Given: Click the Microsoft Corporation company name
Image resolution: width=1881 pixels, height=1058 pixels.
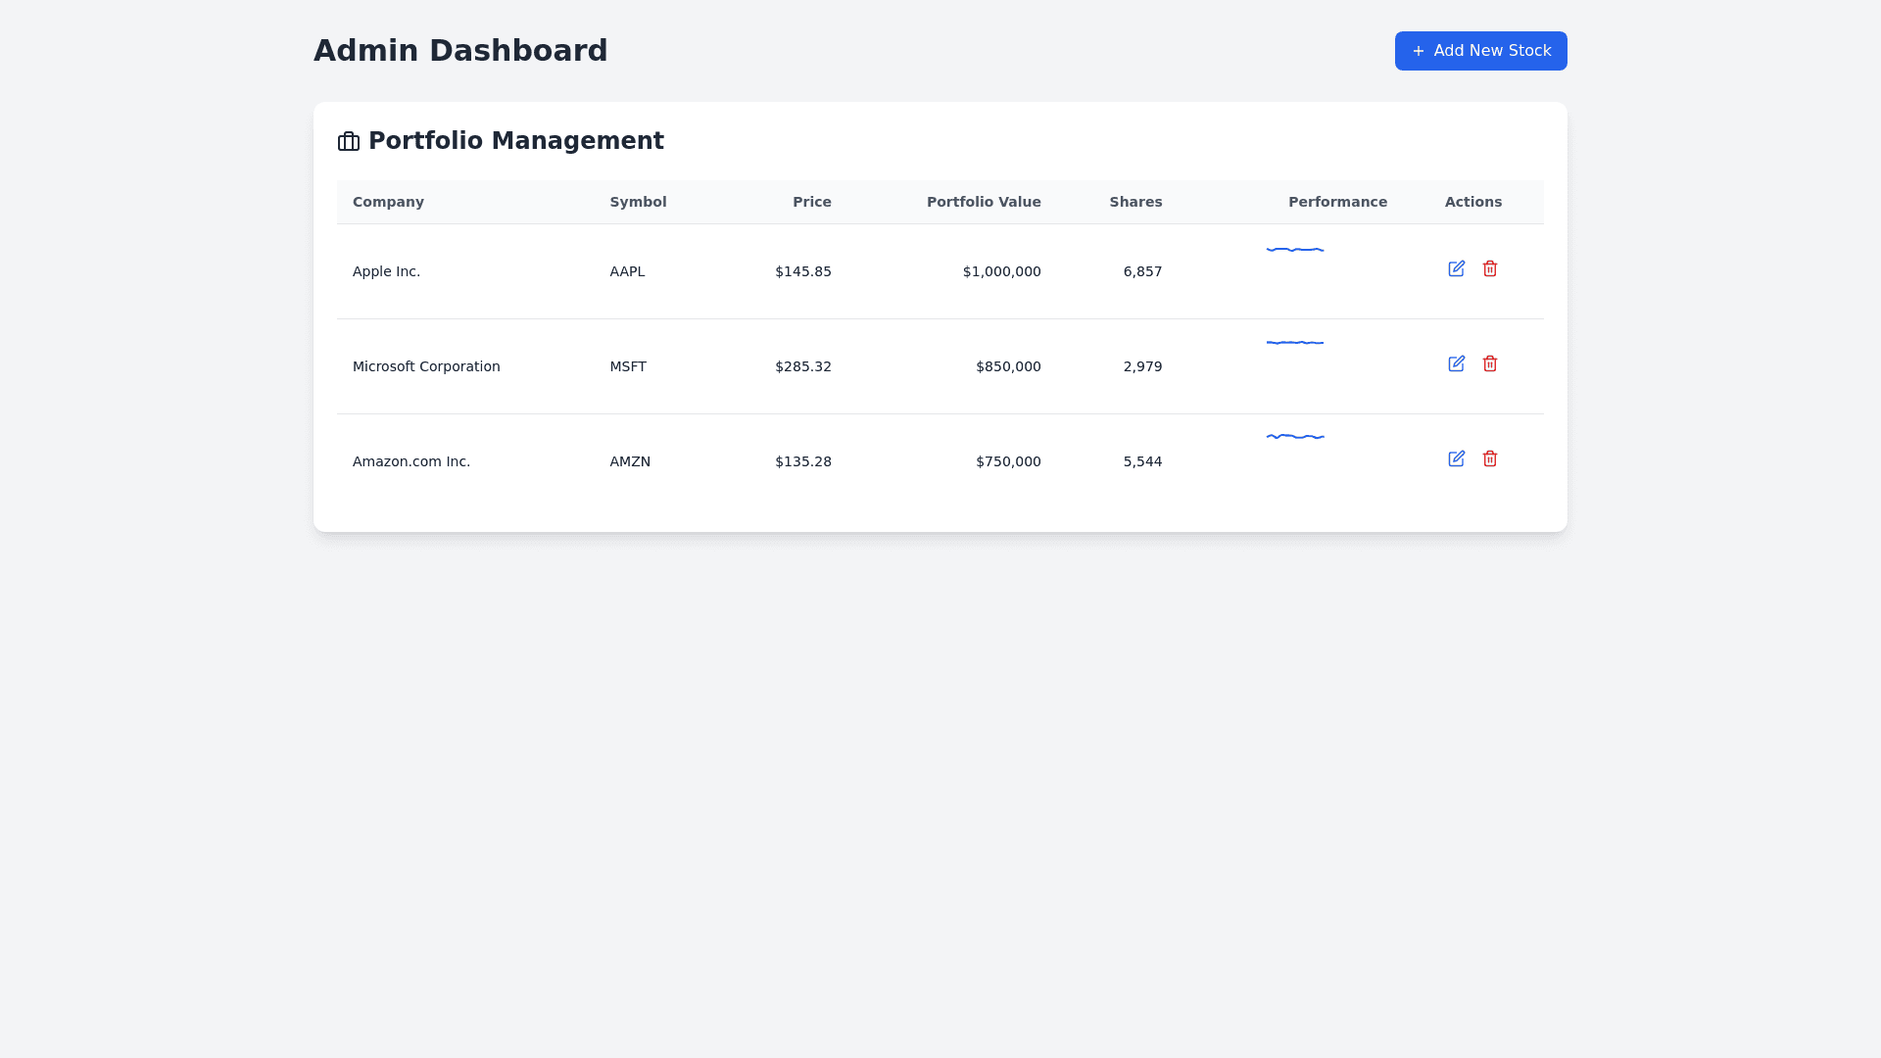Looking at the screenshot, I should pyautogui.click(x=426, y=366).
